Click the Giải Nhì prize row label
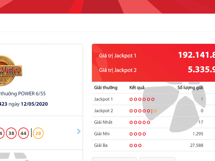Image resolution: width=215 pixels, height=161 pixels. pos(101,134)
